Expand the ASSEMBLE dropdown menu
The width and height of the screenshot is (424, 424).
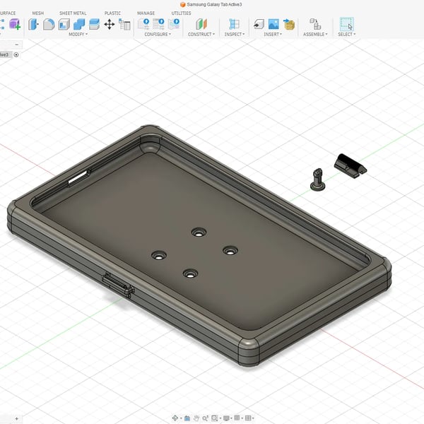[x=315, y=35]
